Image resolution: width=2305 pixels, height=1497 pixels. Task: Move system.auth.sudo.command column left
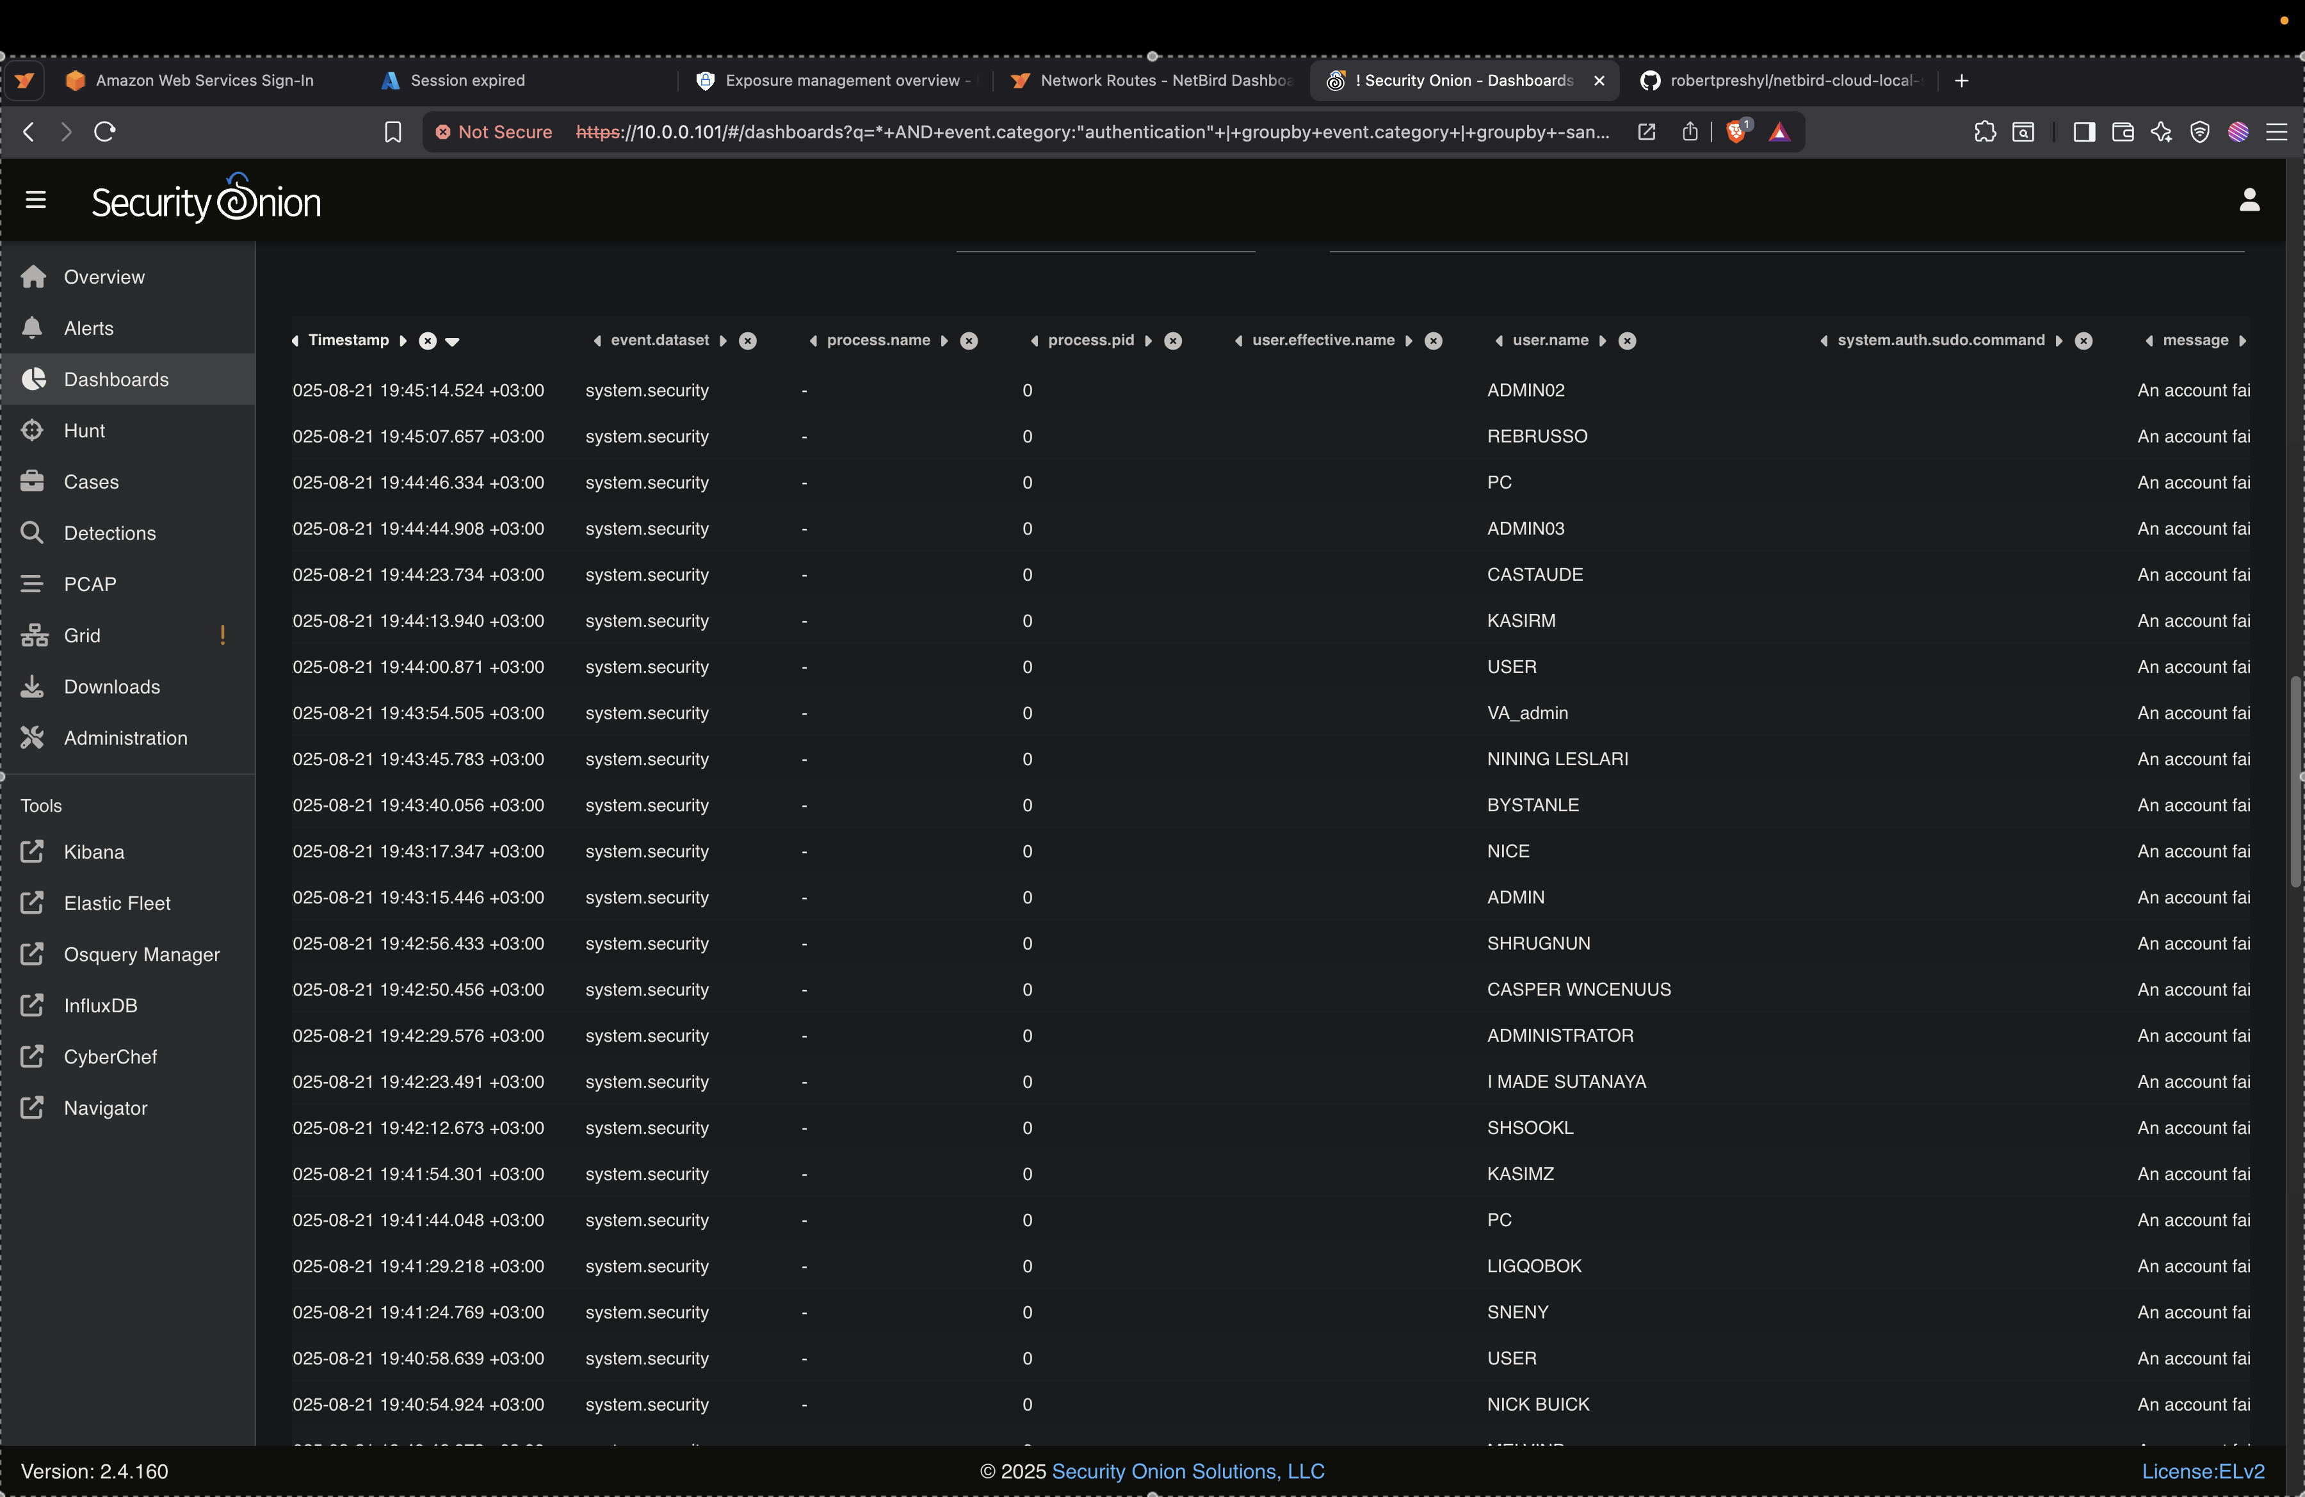(x=1824, y=341)
